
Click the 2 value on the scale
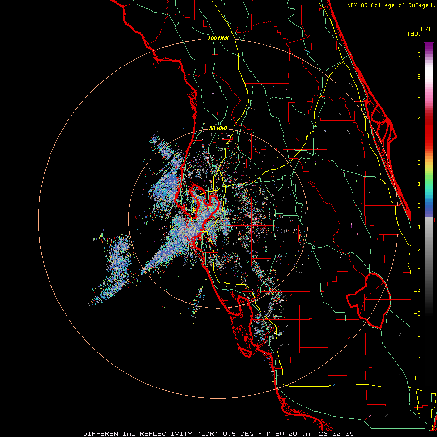419,163
